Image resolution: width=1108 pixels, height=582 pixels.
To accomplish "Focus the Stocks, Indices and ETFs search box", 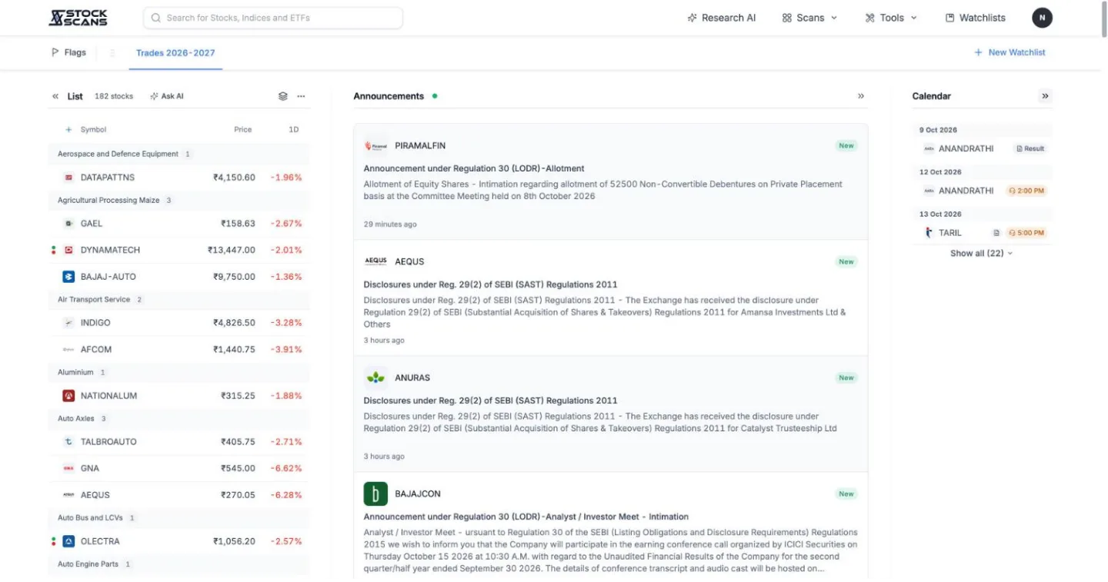I will tap(273, 18).
